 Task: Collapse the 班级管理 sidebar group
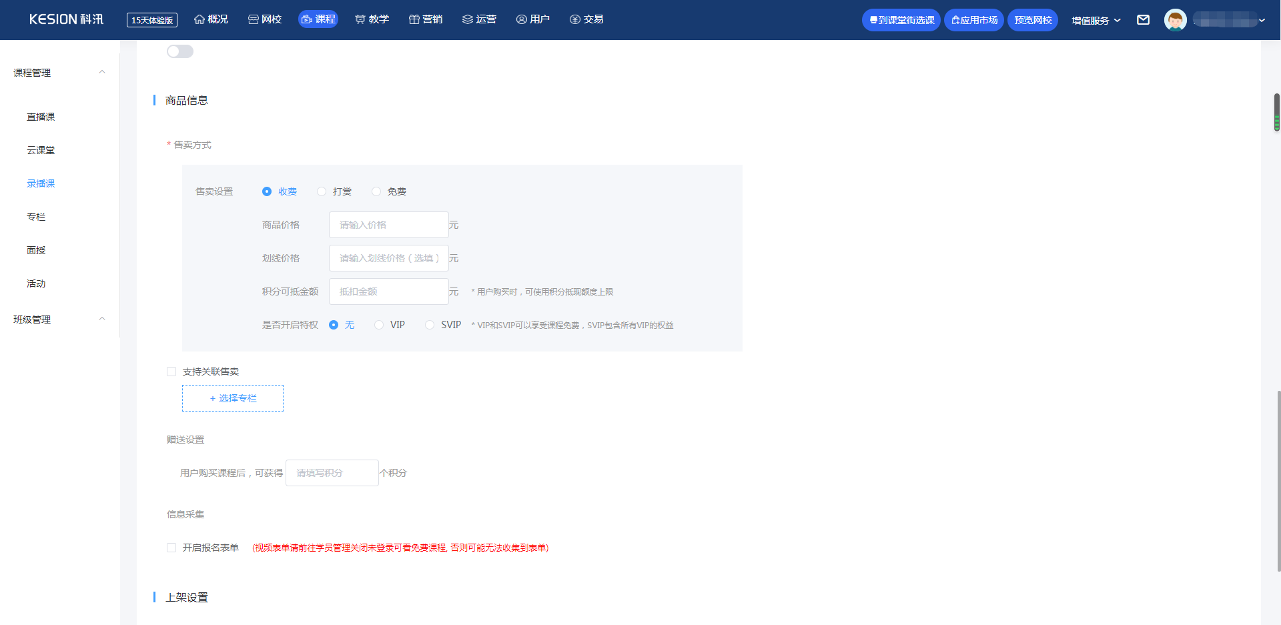102,319
